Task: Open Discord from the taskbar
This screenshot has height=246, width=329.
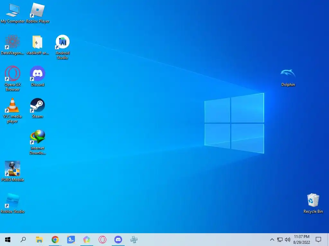Action: coord(118,240)
